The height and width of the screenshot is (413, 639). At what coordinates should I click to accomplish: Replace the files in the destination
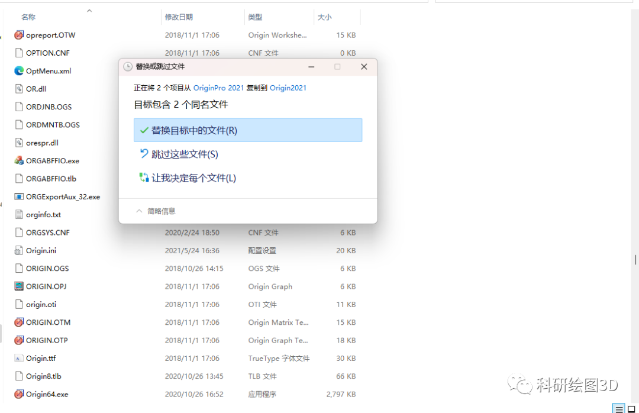point(248,130)
